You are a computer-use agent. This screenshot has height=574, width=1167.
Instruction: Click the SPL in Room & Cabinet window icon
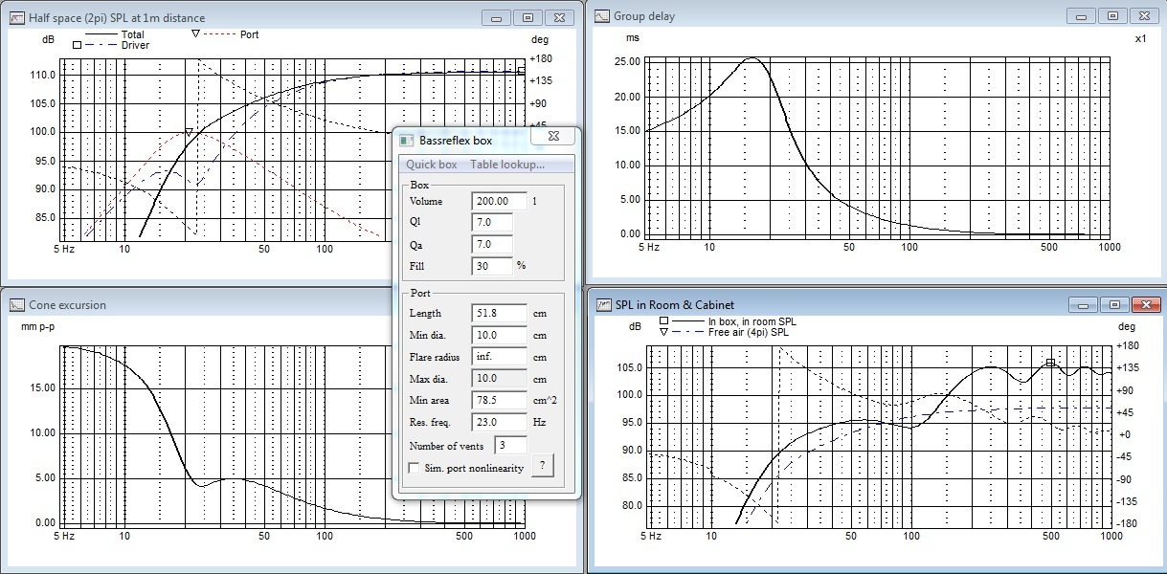603,304
